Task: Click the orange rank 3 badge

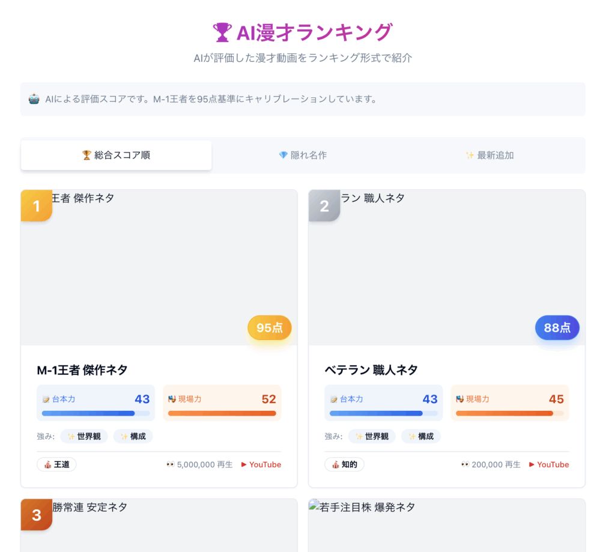Action: (36, 515)
